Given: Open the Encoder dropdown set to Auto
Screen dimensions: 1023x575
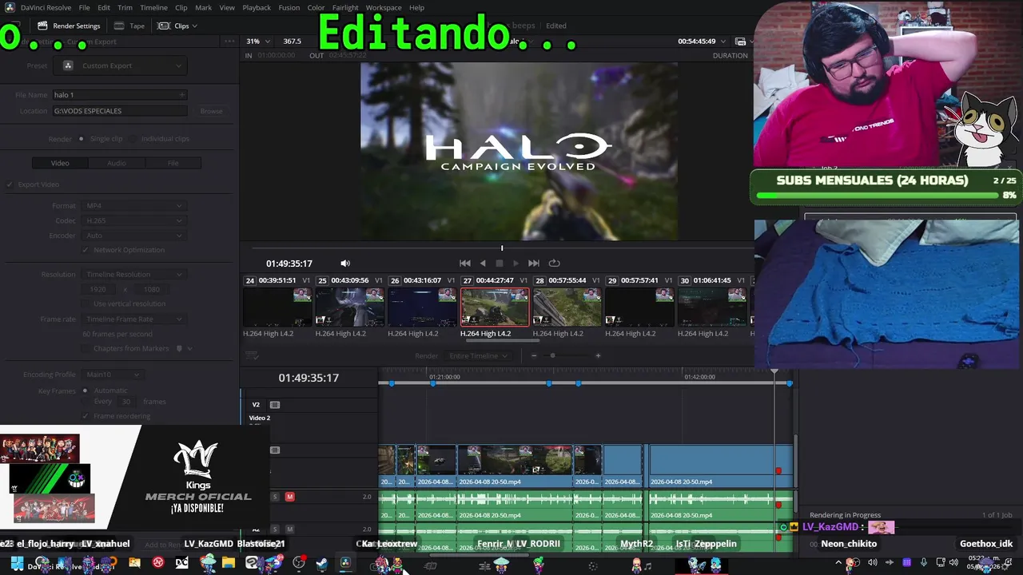Looking at the screenshot, I should [x=133, y=236].
